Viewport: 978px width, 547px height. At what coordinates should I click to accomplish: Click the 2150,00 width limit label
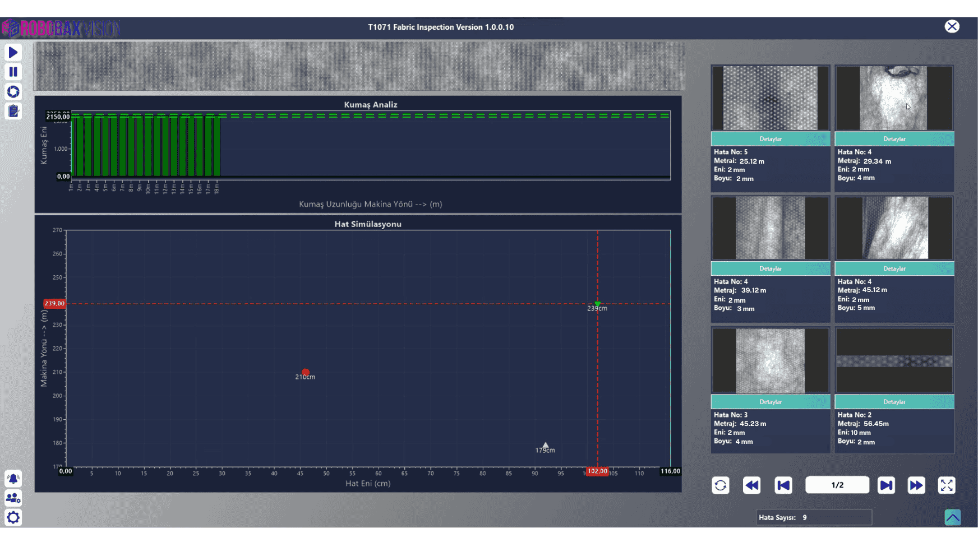58,117
